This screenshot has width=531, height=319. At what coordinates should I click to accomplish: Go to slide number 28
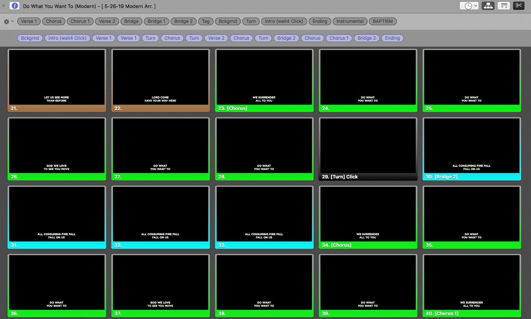tap(264, 149)
